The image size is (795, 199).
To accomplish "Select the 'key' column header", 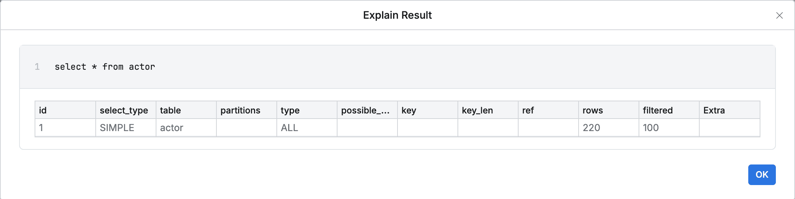I will 409,110.
